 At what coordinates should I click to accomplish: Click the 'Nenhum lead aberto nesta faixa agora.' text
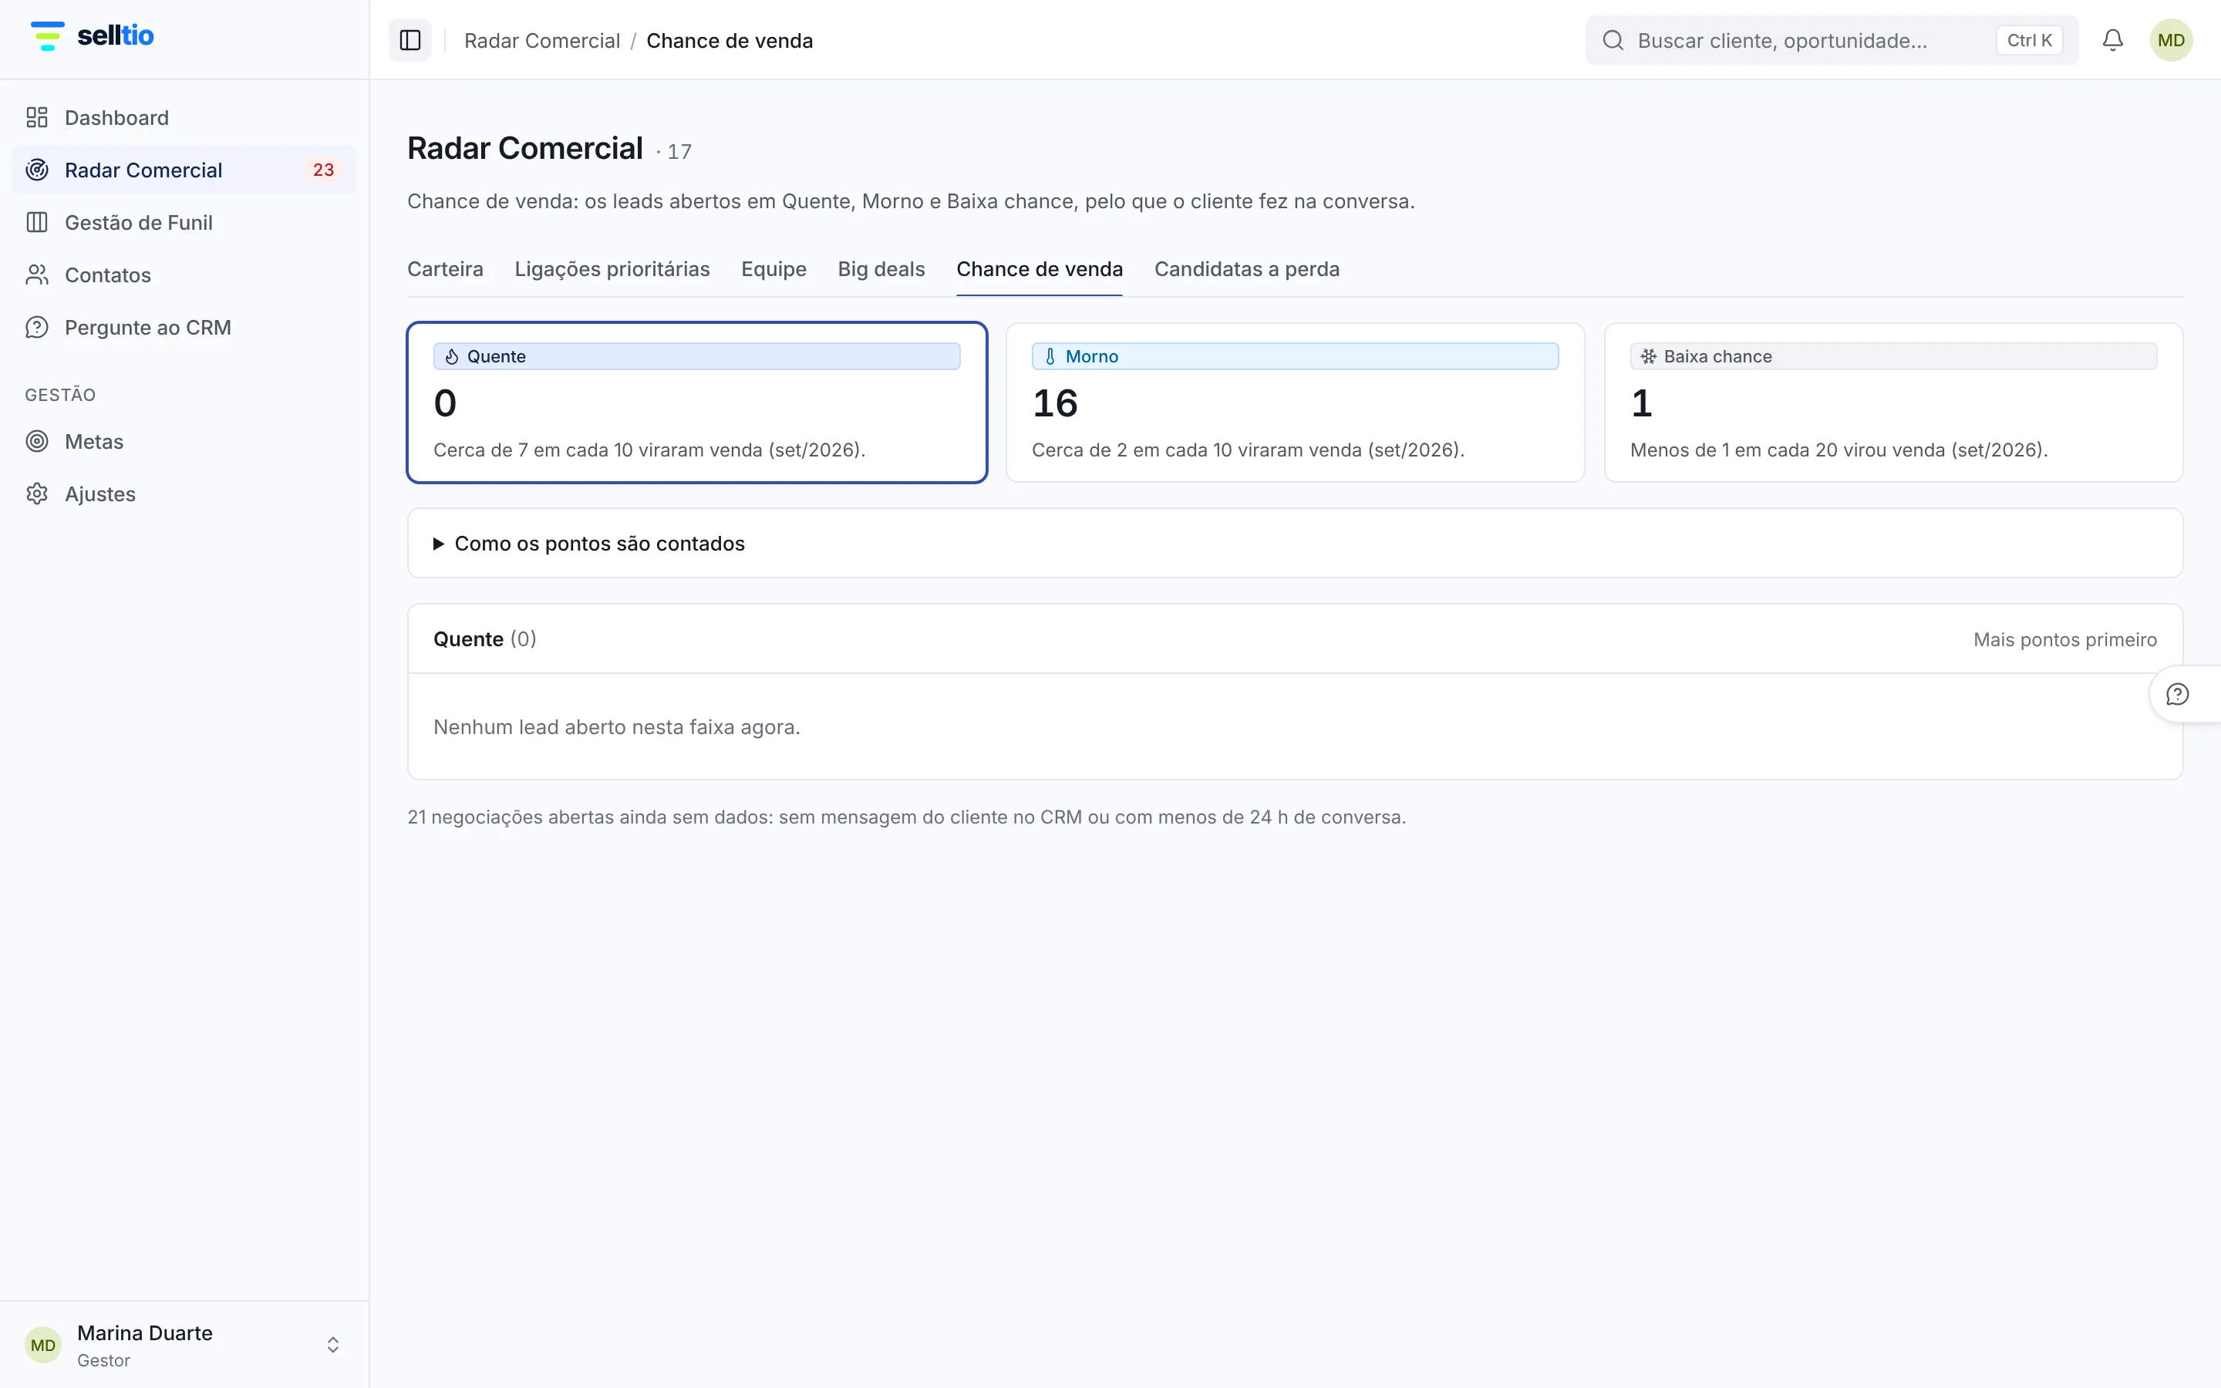tap(617, 727)
